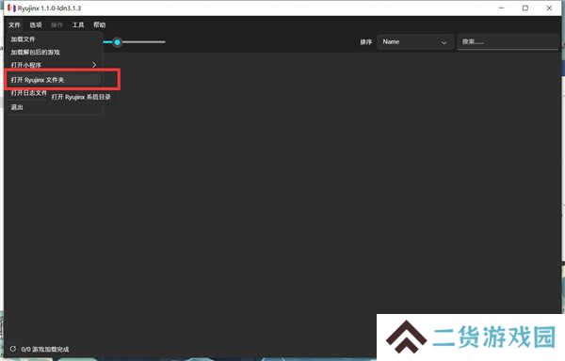Choose 打开日志文件 menu entry
The height and width of the screenshot is (361, 565).
coord(28,93)
